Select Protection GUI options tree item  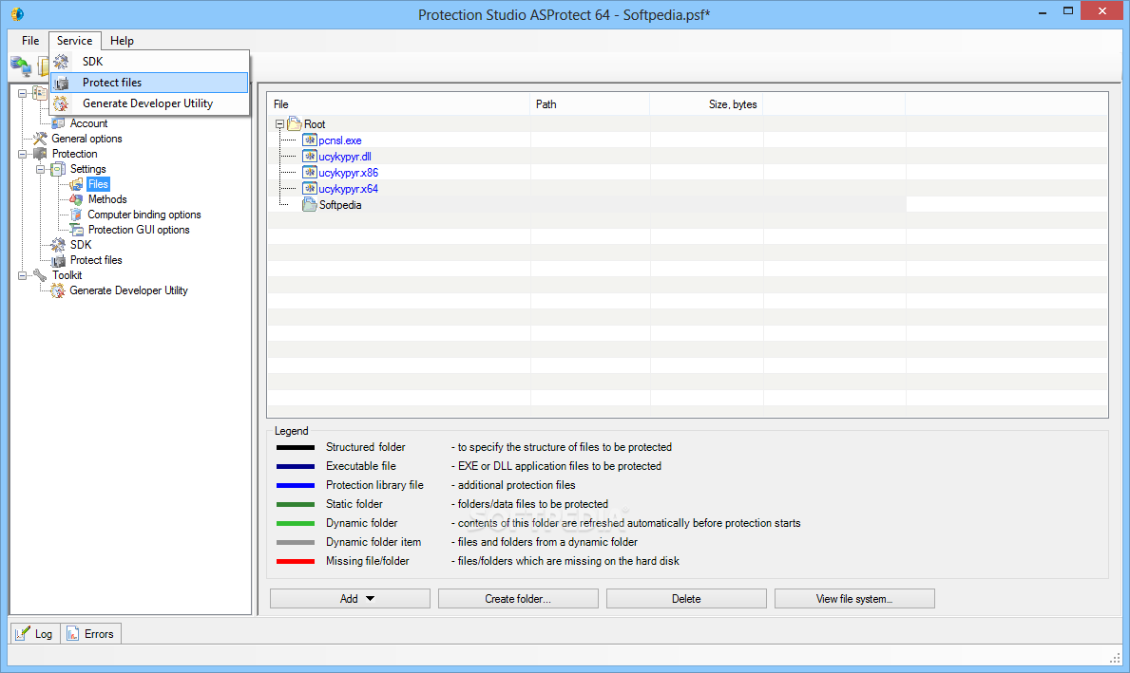pyautogui.click(x=139, y=230)
